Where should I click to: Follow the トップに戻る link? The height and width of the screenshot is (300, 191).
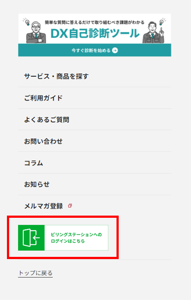pos(35,273)
